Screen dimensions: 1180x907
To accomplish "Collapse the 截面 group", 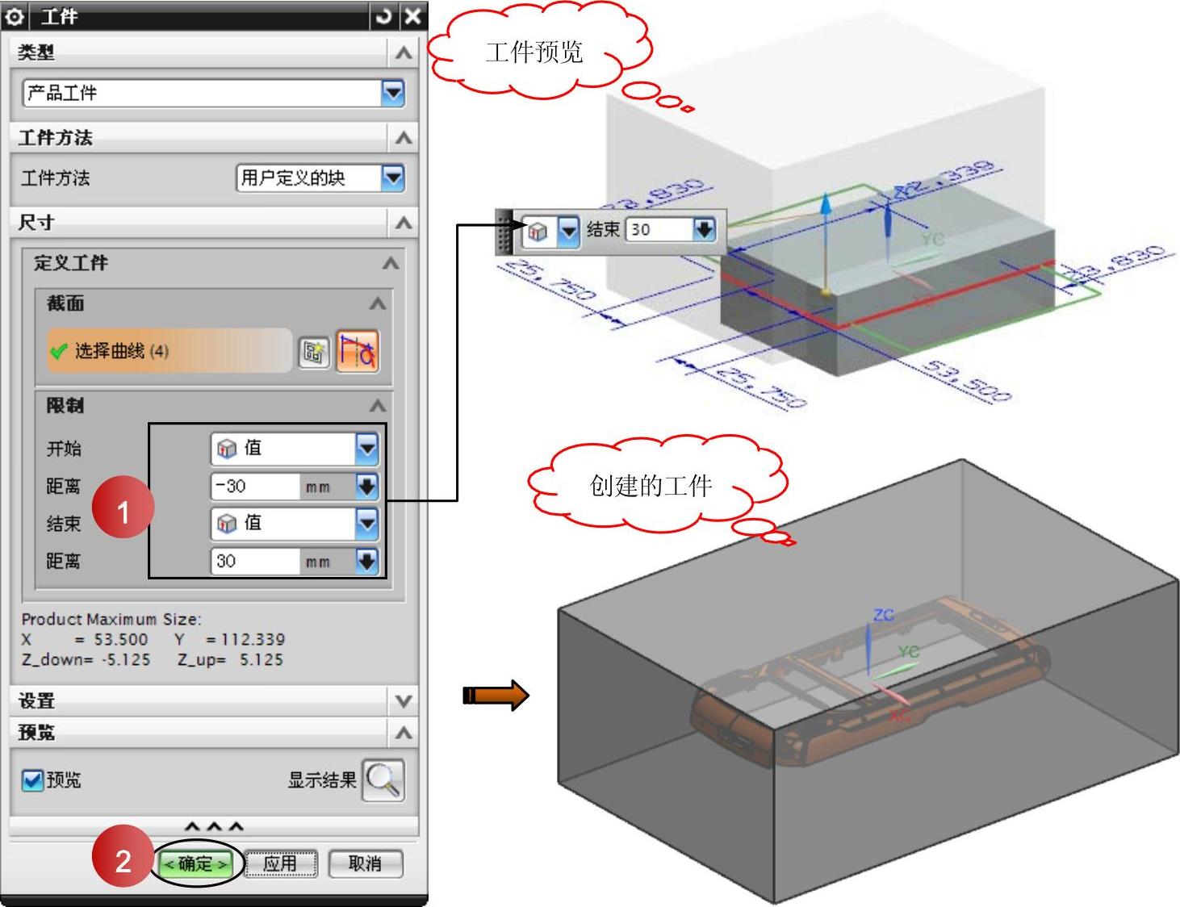I will 377,303.
